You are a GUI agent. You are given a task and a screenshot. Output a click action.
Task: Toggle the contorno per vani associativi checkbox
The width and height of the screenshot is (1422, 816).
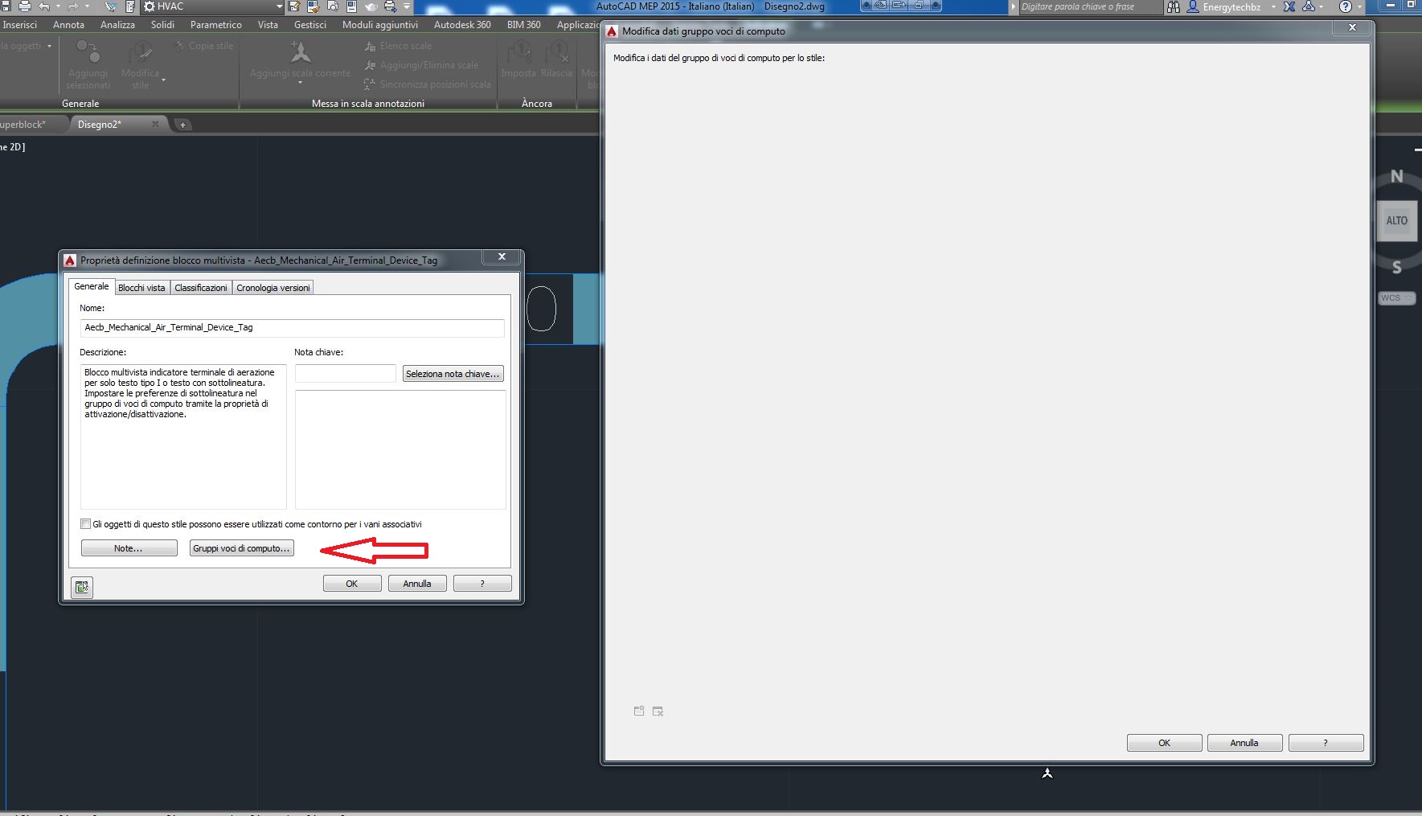(x=86, y=524)
